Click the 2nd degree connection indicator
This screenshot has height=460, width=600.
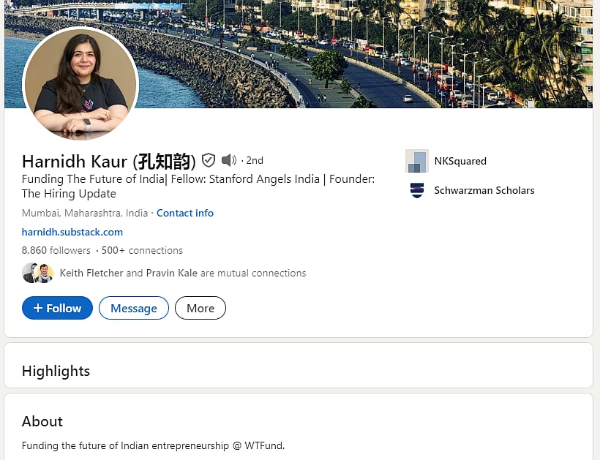point(254,160)
